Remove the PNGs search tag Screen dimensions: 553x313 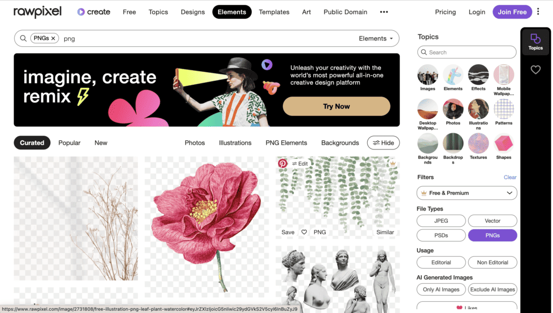(53, 38)
